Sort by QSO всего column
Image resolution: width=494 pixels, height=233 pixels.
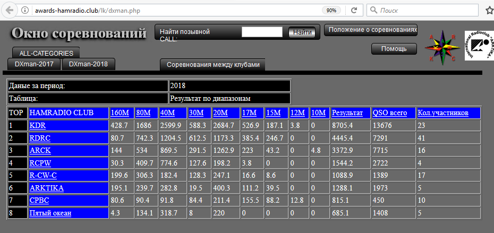coord(390,113)
